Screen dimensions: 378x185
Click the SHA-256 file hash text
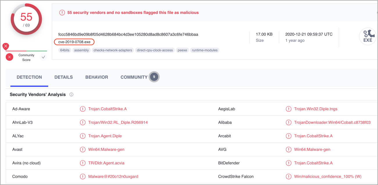pos(128,34)
